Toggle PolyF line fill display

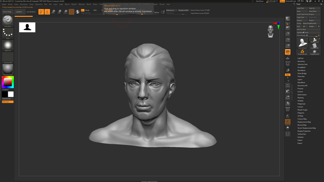click(x=288, y=109)
